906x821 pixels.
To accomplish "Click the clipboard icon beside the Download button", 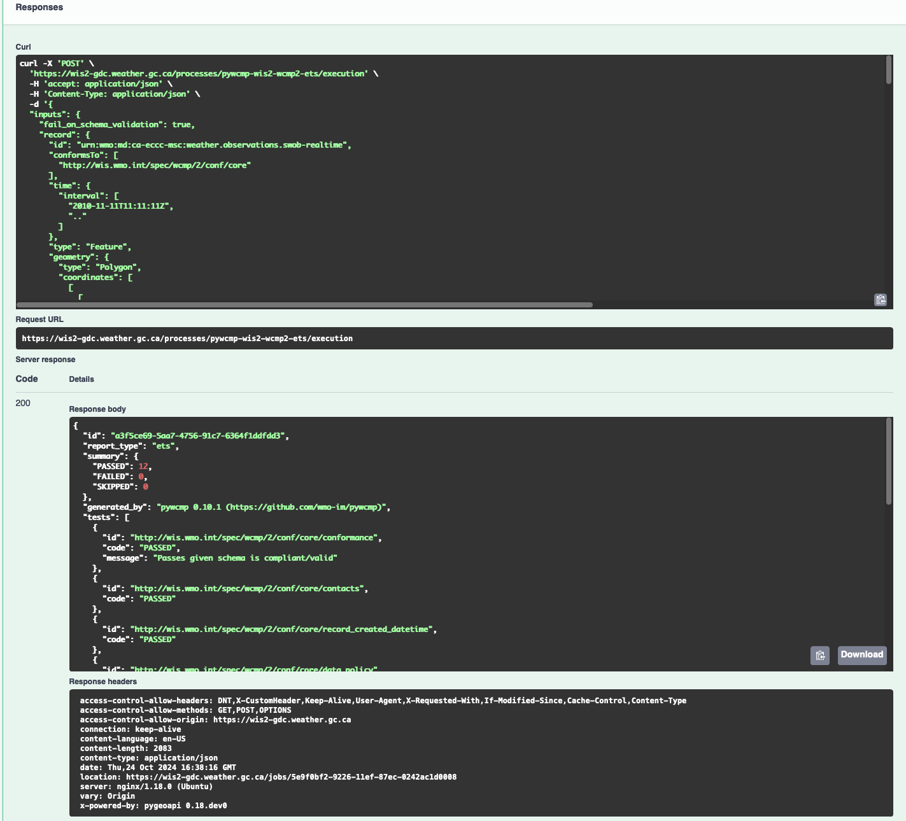I will [x=820, y=655].
